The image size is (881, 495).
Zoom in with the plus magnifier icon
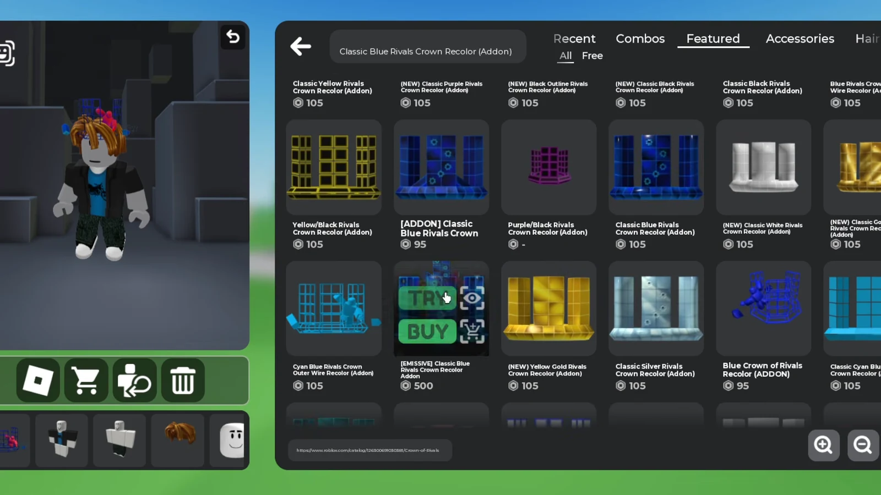824,444
